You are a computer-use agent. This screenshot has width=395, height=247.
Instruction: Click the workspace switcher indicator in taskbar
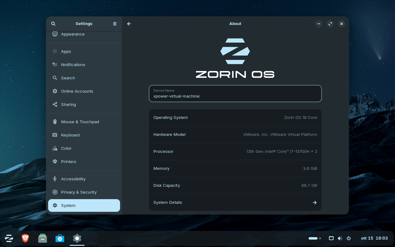tap(315, 238)
